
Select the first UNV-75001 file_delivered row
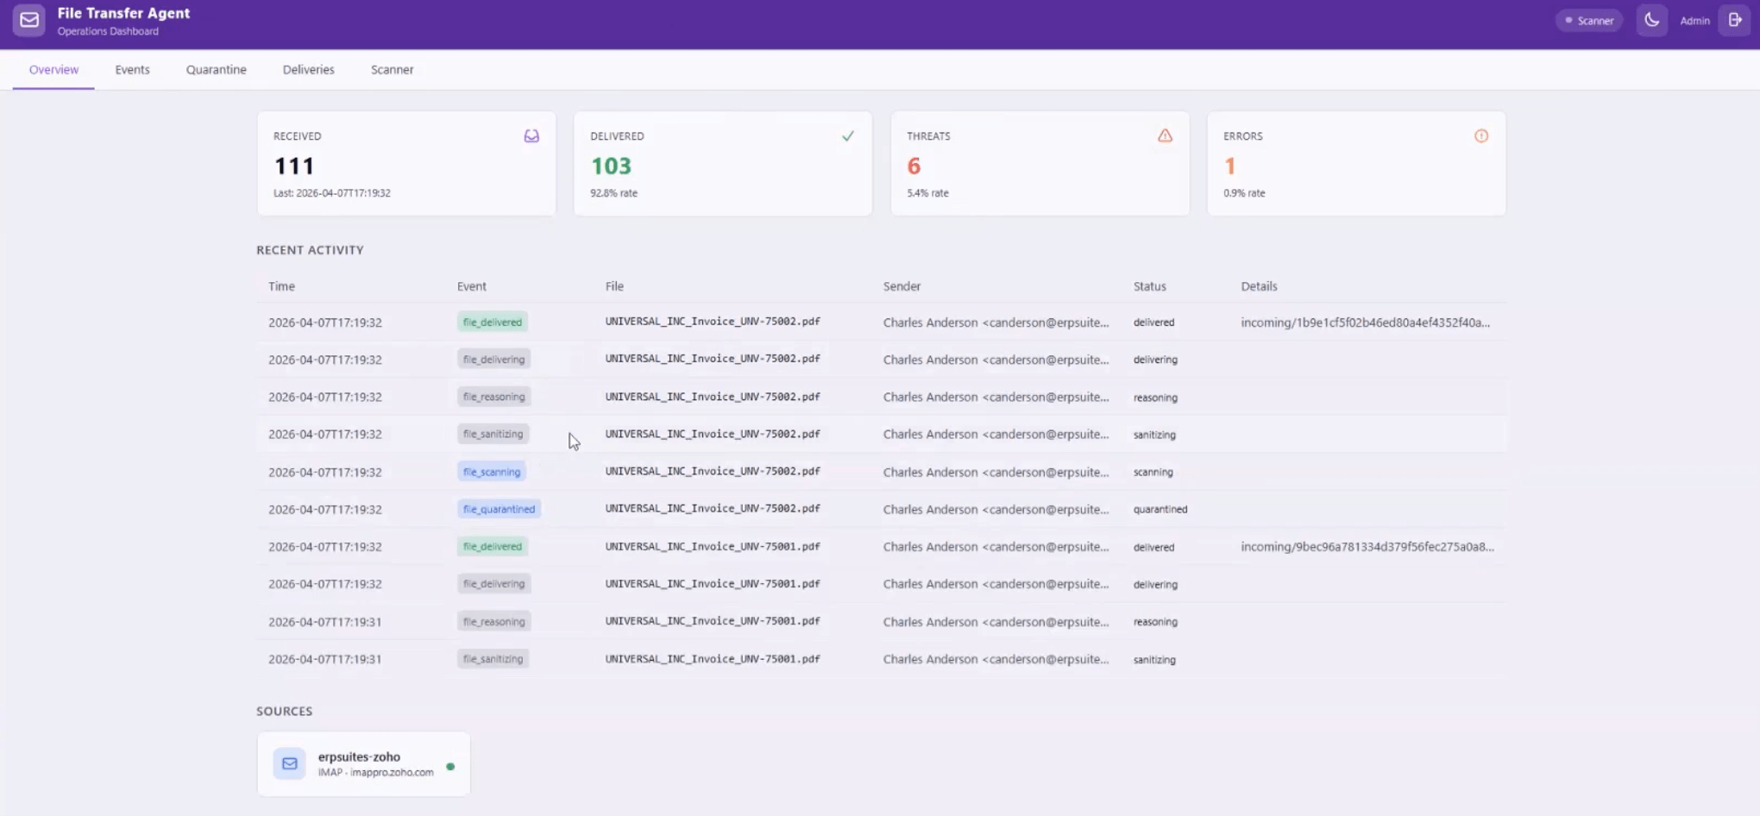click(882, 547)
